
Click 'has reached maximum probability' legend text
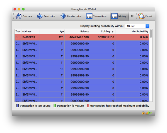tap(128, 106)
